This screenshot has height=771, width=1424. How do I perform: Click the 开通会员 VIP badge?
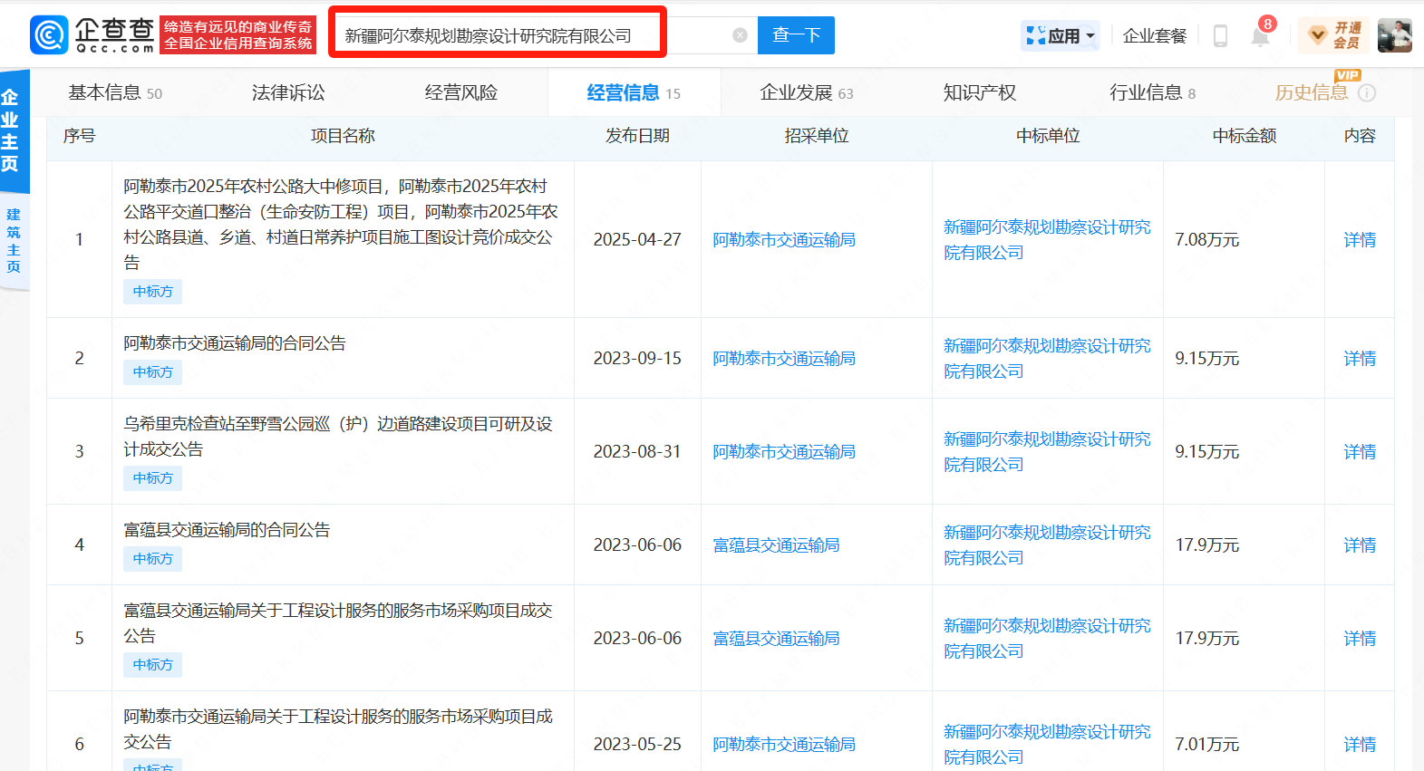[x=1332, y=35]
